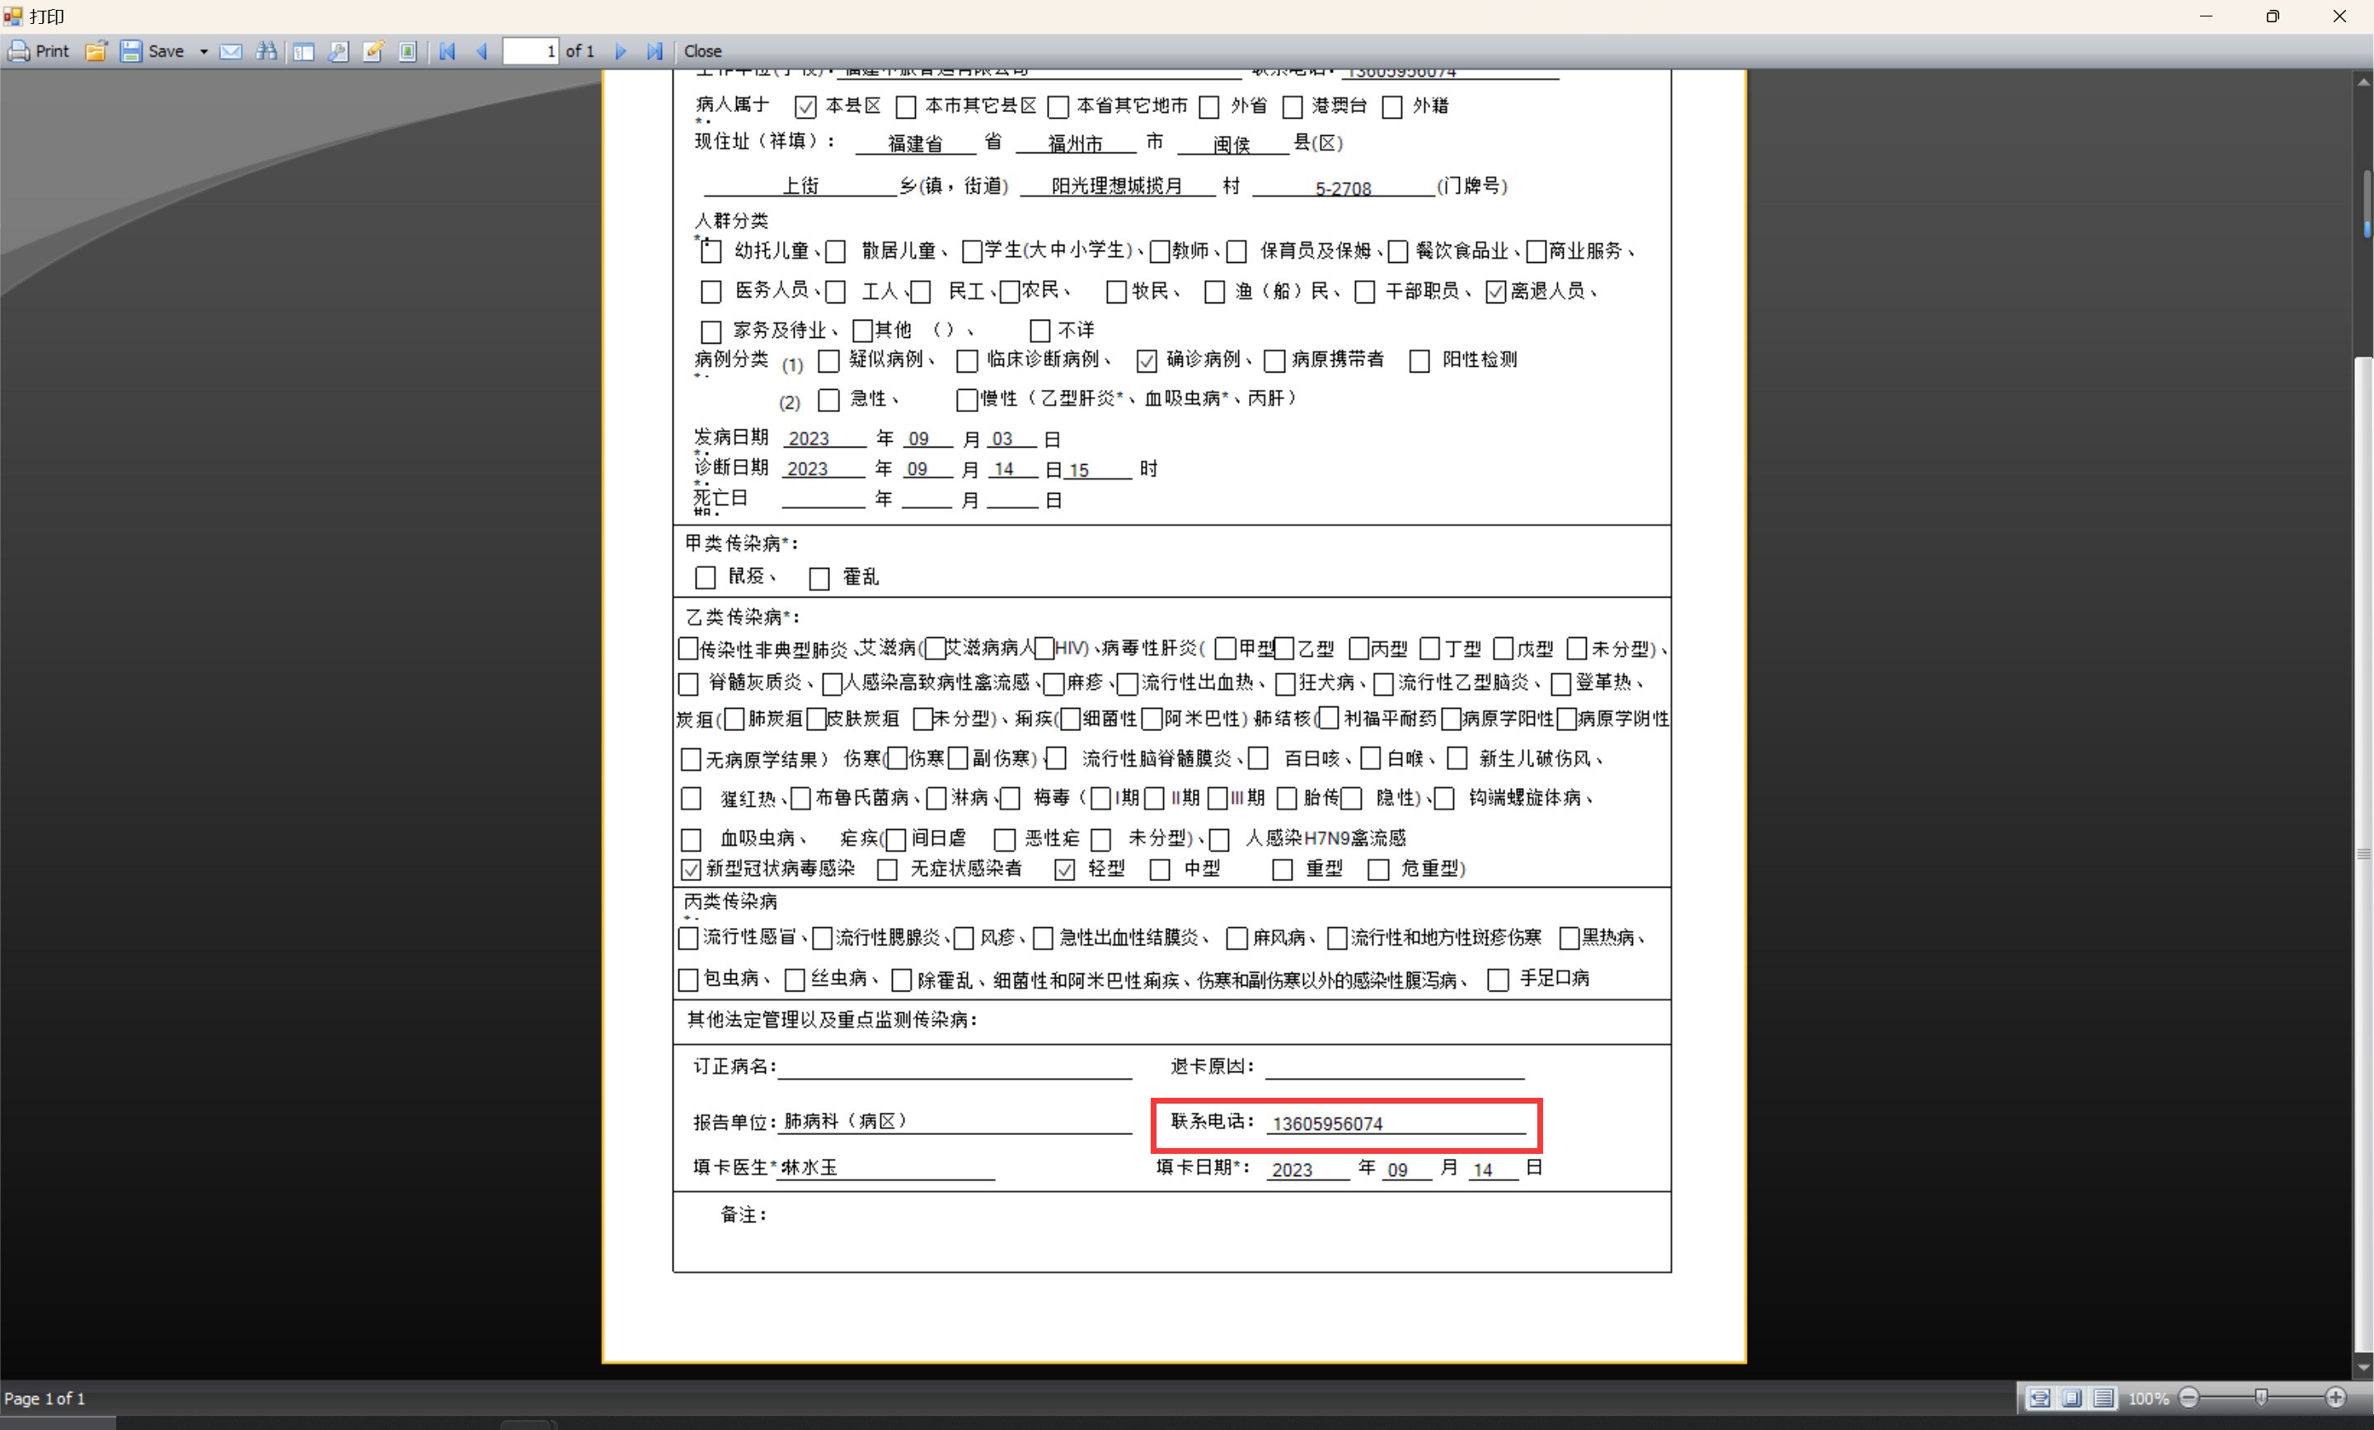Expand the Save dropdown arrow

click(204, 51)
